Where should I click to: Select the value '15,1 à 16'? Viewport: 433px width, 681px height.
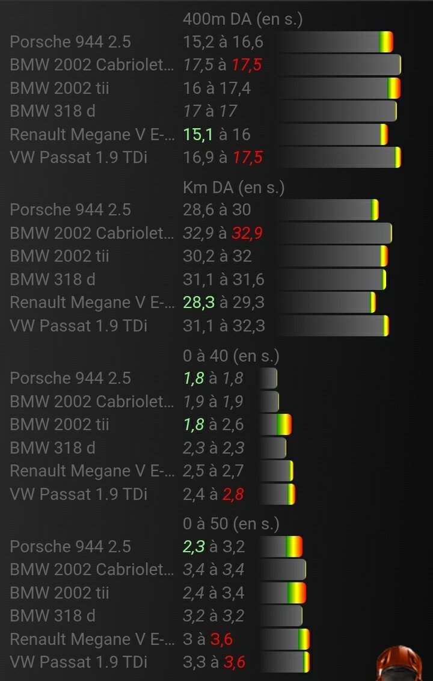pos(216,135)
